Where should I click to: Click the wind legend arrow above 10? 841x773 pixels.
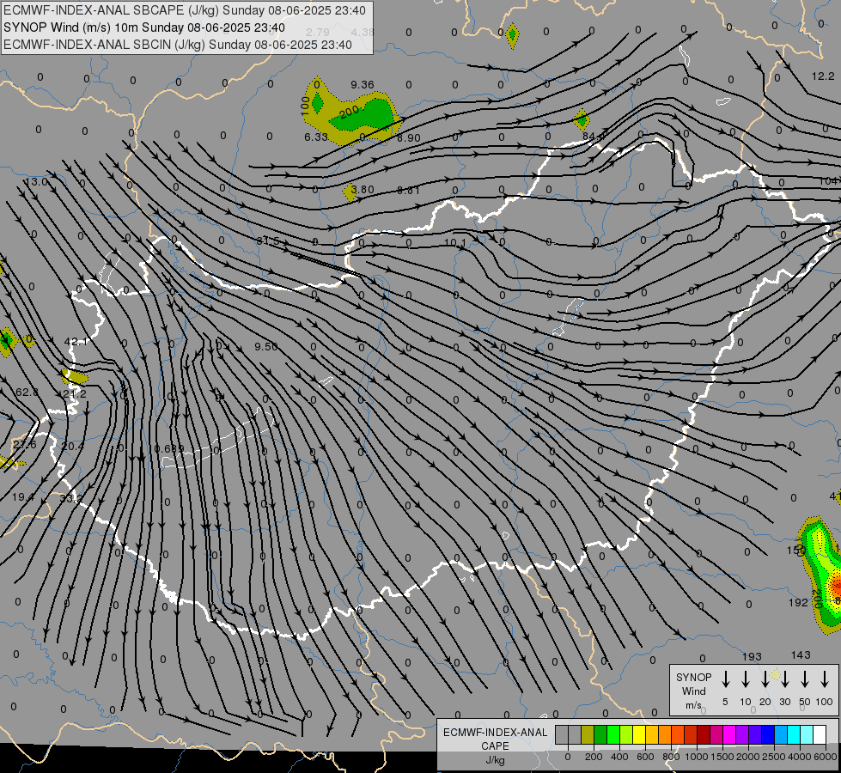coord(746,679)
